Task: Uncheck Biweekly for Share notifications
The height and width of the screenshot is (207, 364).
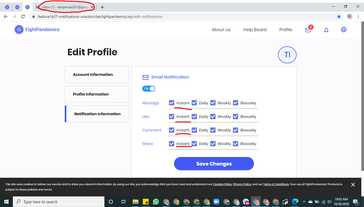Action: [x=236, y=143]
